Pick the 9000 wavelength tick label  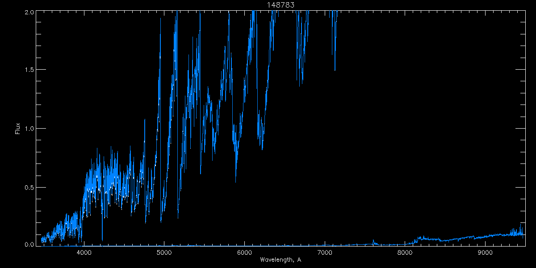pos(485,253)
